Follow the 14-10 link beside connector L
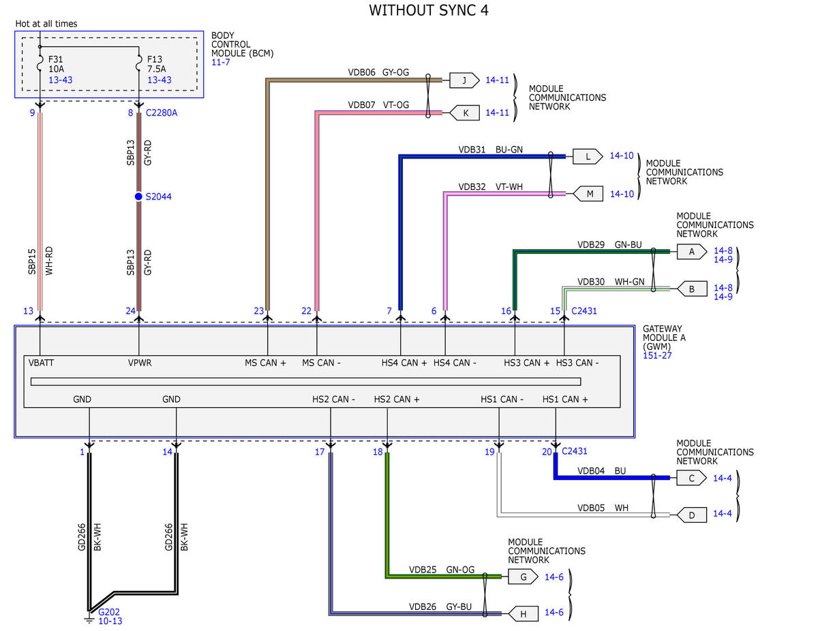The width and height of the screenshot is (818, 631). click(622, 157)
